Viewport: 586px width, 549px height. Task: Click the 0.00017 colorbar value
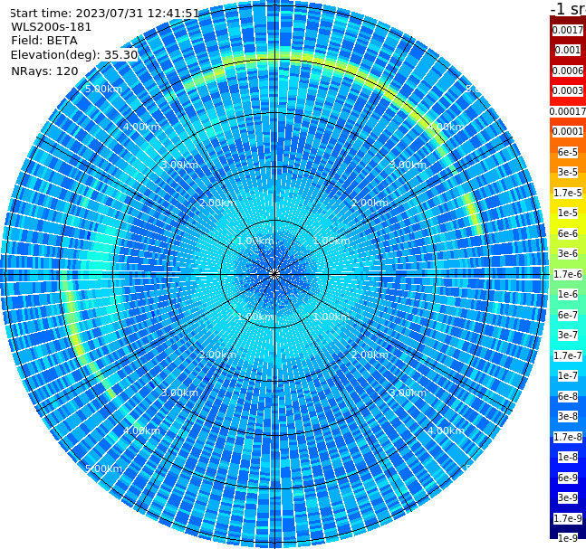(568, 111)
